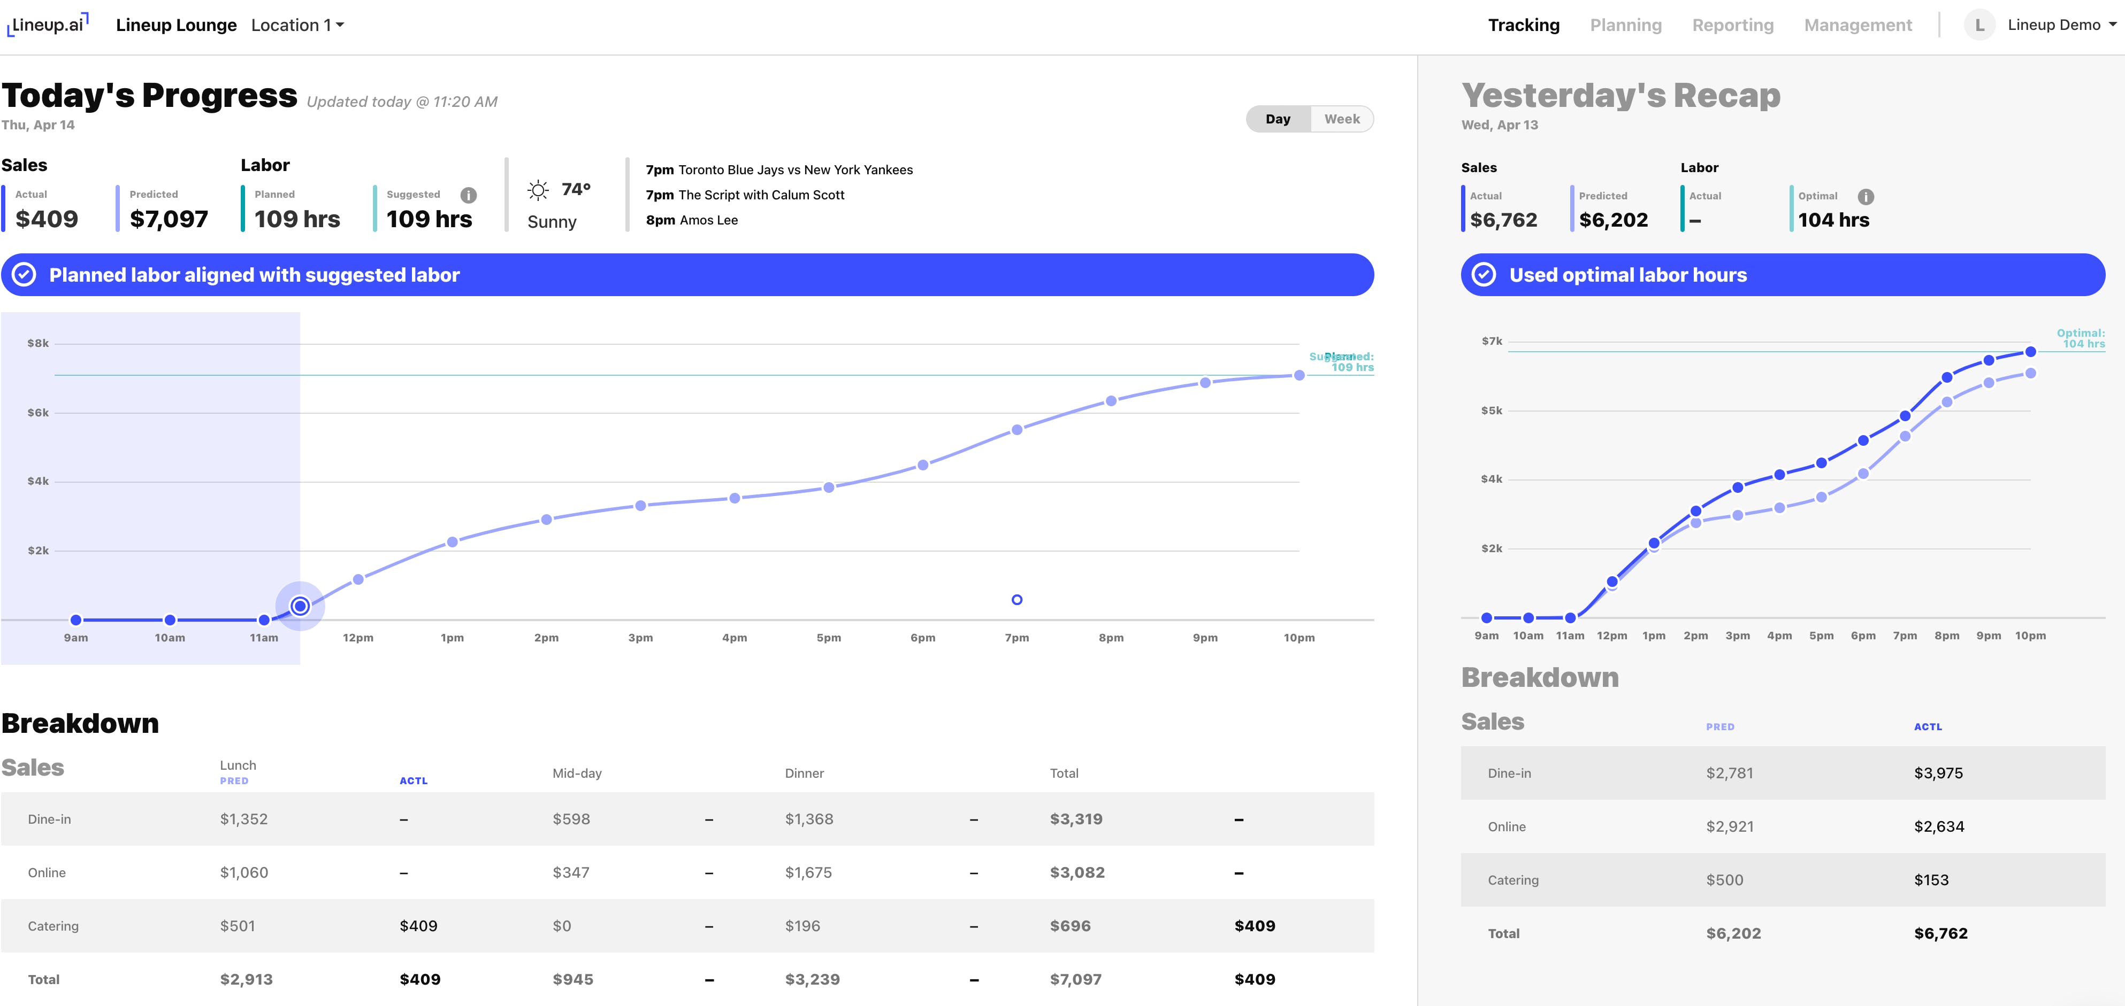
Task: Click checkmark icon in optimal labor banner
Action: point(1483,275)
